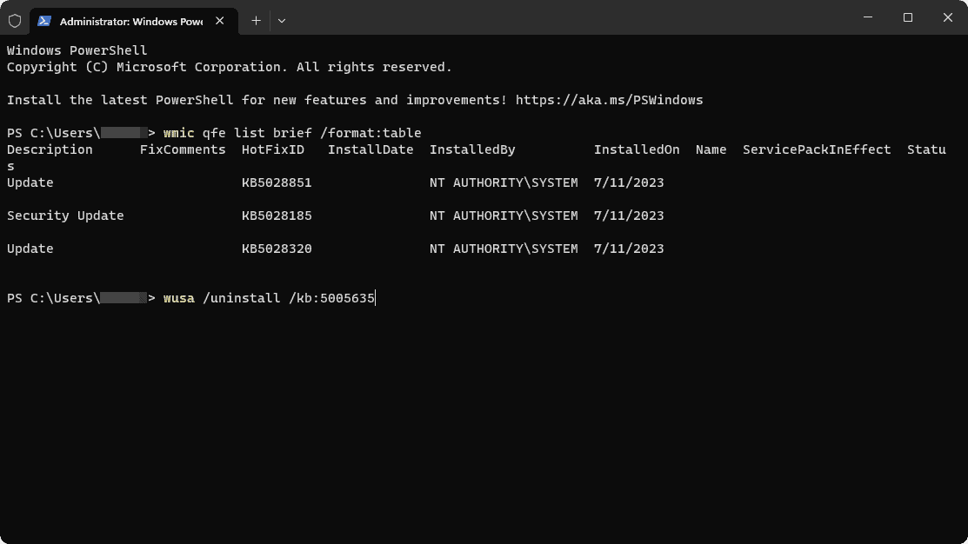Open a new tab with the plus icon
Image resolution: width=968 pixels, height=544 pixels.
pos(256,20)
